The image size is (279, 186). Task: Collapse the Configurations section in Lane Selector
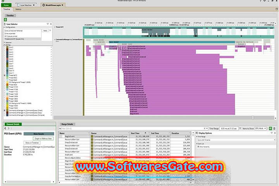click(4, 27)
